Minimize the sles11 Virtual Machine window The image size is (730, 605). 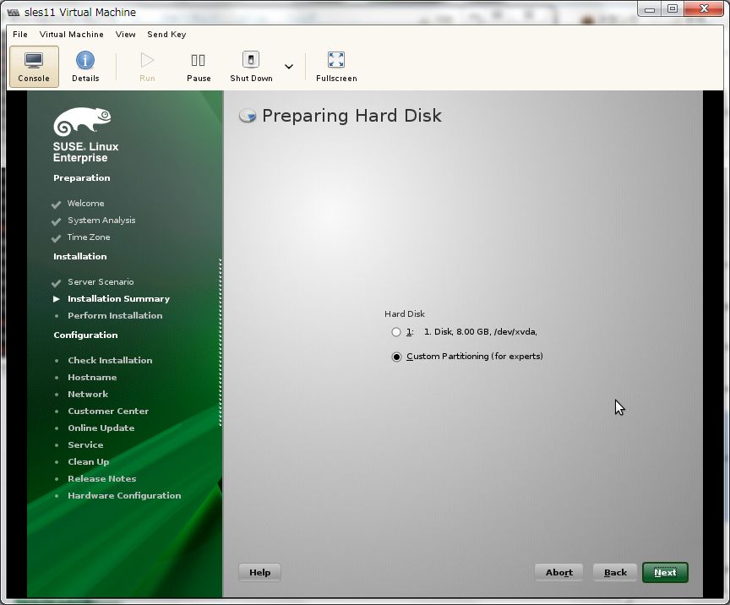650,8
